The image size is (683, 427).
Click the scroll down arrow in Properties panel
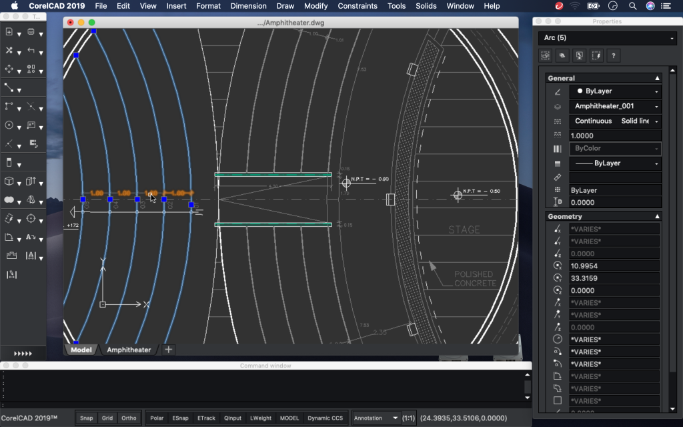pyautogui.click(x=672, y=409)
